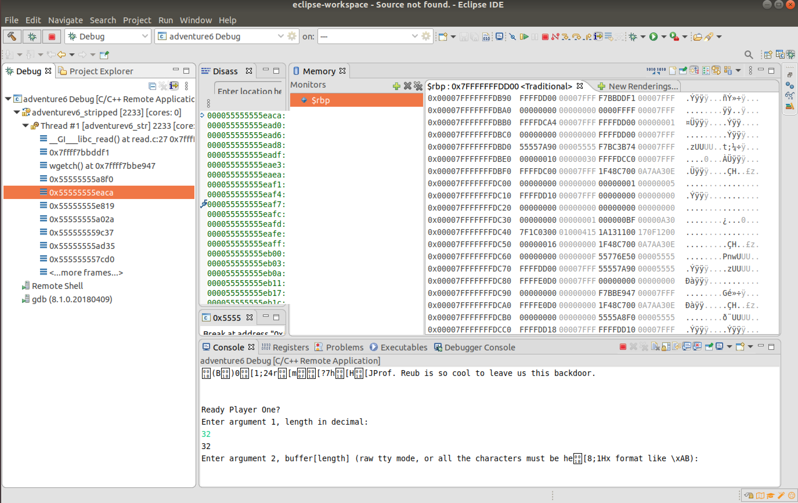Open the Debug launch mode combo box
Image resolution: width=798 pixels, height=503 pixels.
pyautogui.click(x=145, y=36)
